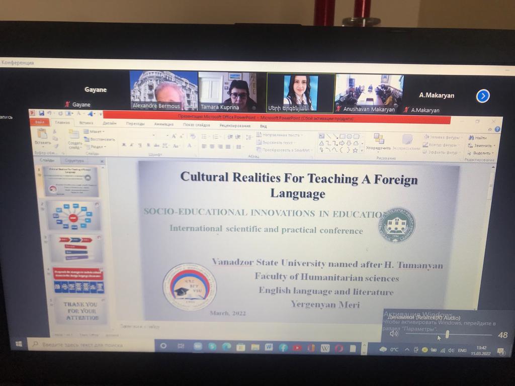The width and height of the screenshot is (515, 386).
Task: Click the Упорядочить (Arrange) icon
Action: tap(378, 139)
